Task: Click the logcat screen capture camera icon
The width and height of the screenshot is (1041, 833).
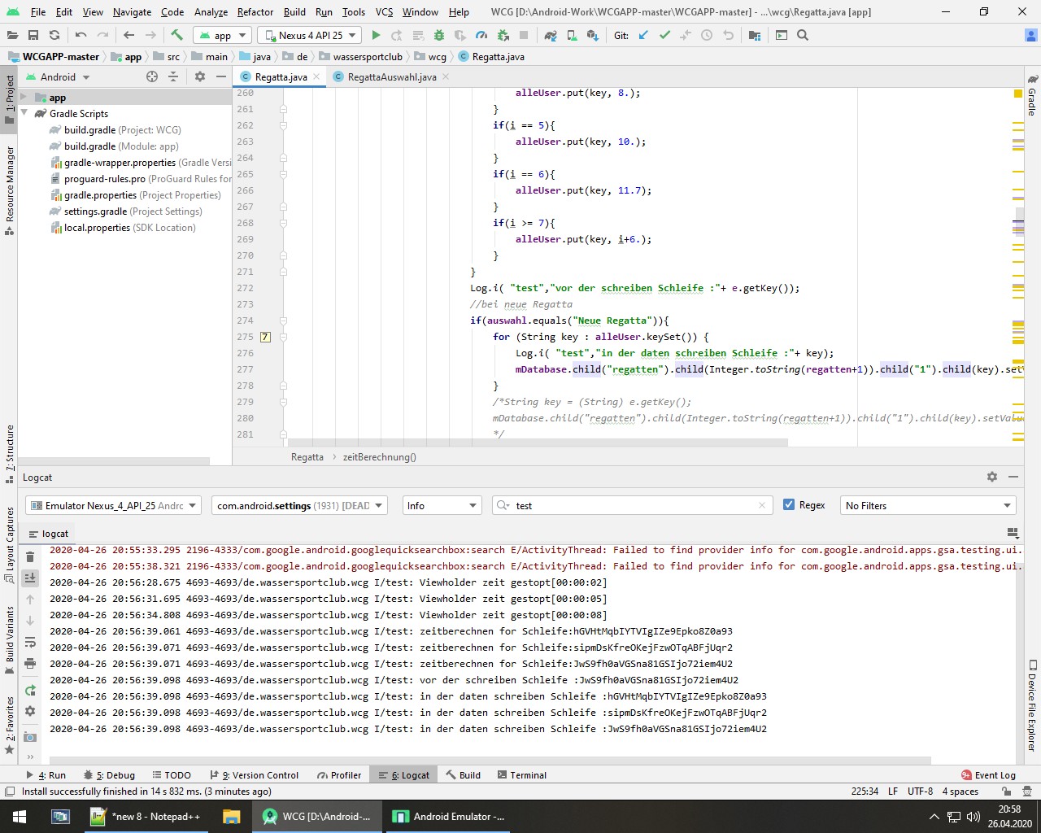Action: point(30,737)
